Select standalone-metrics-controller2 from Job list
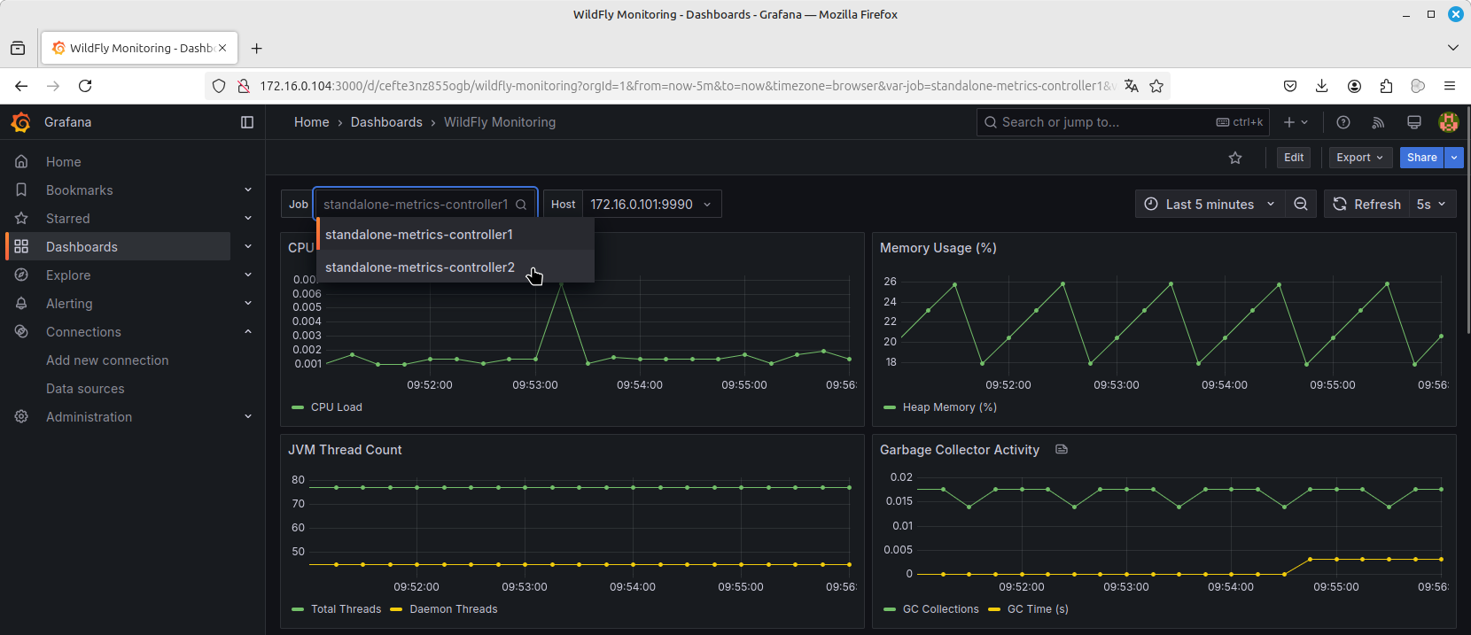Screen dimensions: 1471x635 point(419,267)
